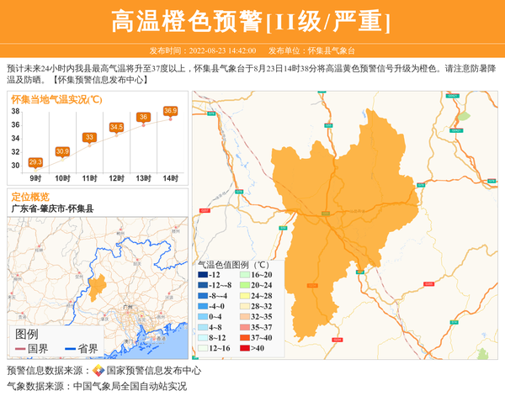This screenshot has width=505, height=396.
Task: Click the 36 degree marker at 13时
Action: pos(144,117)
